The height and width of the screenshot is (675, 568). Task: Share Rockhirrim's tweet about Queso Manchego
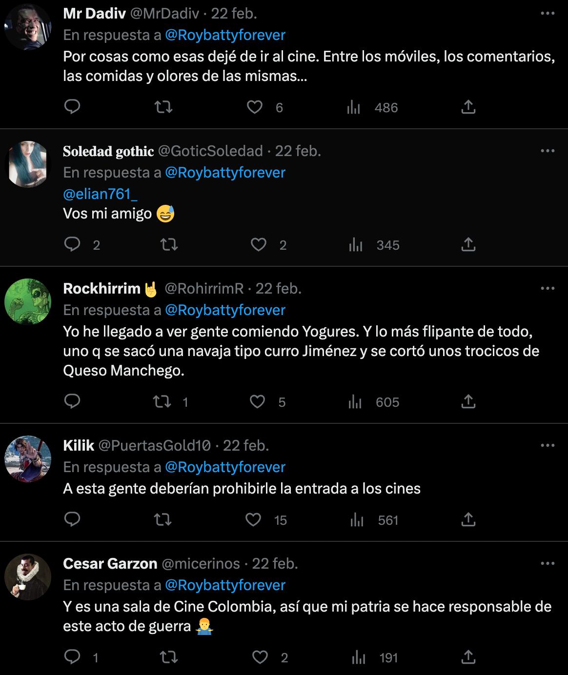coord(468,401)
